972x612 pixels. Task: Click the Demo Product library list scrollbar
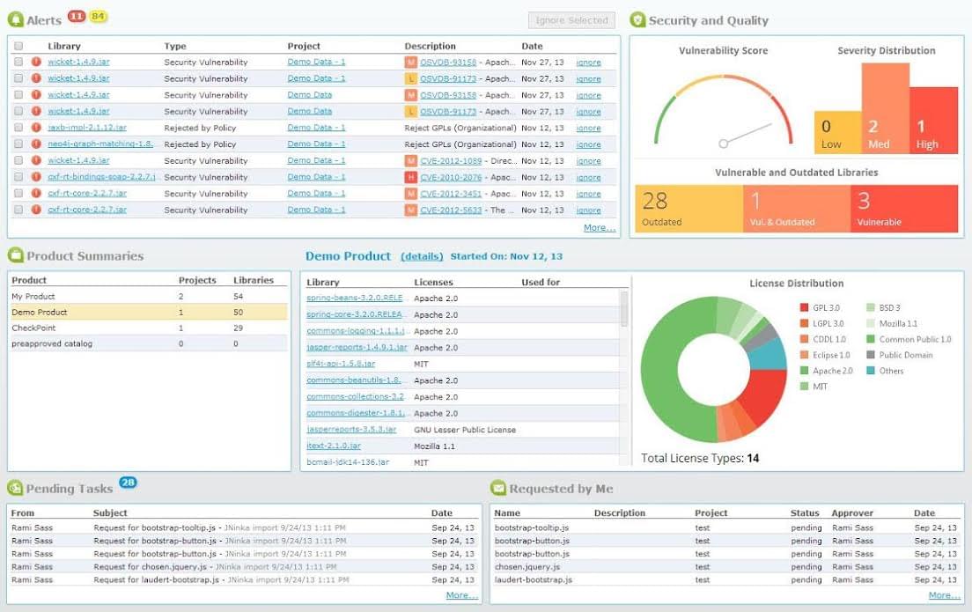(x=623, y=309)
